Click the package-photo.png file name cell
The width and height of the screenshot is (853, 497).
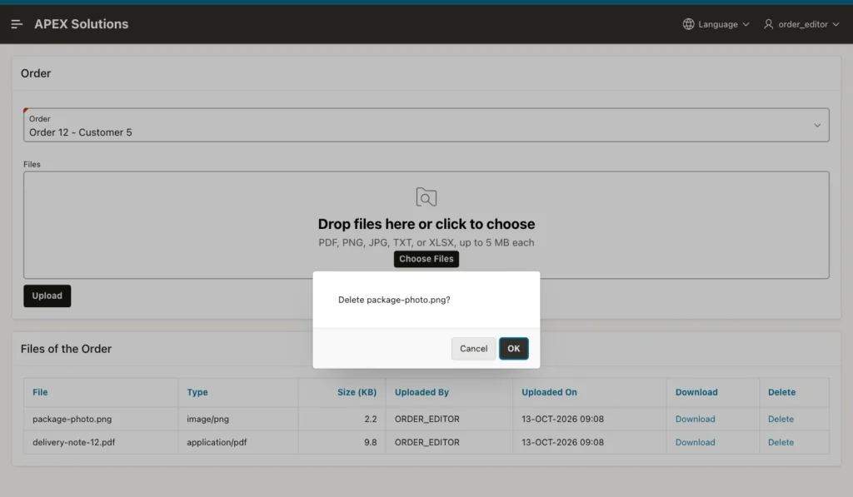72,419
